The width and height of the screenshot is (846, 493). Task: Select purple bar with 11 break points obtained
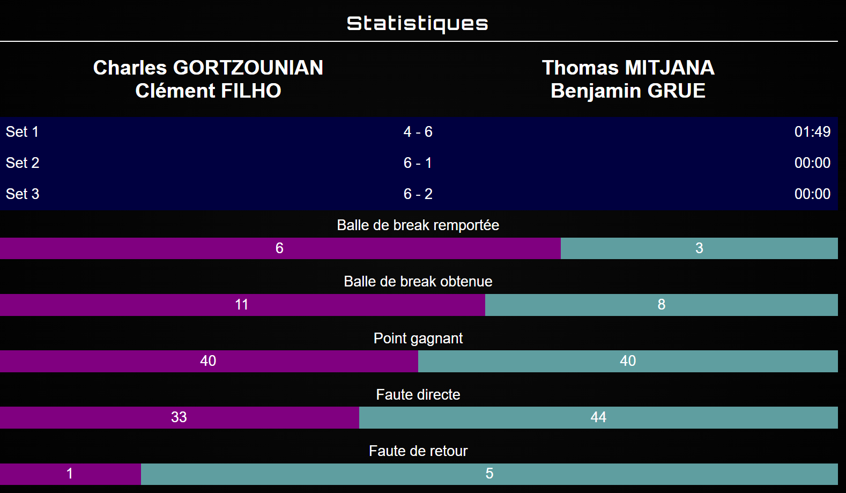pyautogui.click(x=242, y=305)
